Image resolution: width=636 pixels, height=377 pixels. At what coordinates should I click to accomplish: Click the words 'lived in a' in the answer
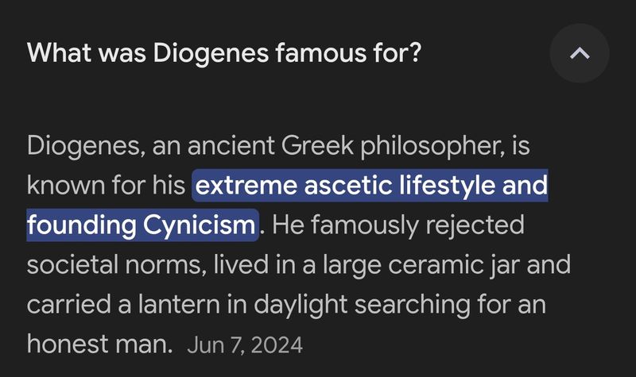coord(265,265)
